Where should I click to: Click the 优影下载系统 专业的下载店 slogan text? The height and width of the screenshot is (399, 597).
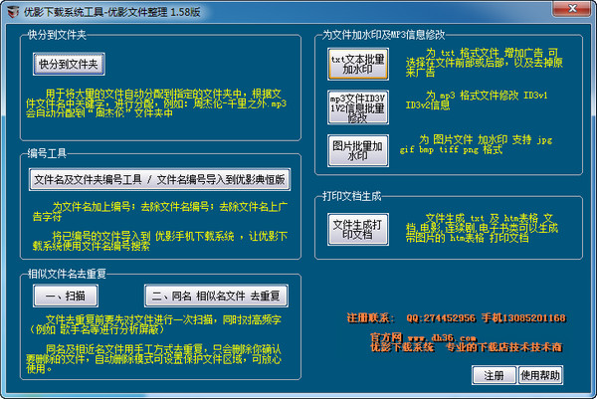coord(466,347)
